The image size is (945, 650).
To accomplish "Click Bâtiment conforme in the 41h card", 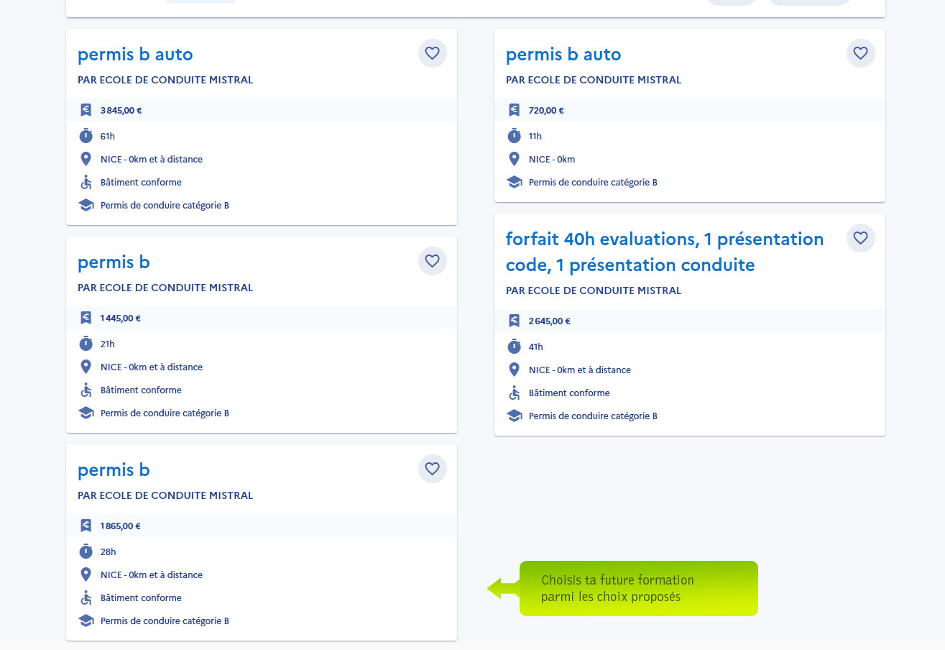I will pos(569,393).
